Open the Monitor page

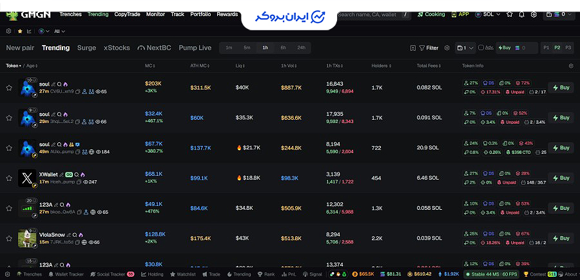[x=155, y=14]
